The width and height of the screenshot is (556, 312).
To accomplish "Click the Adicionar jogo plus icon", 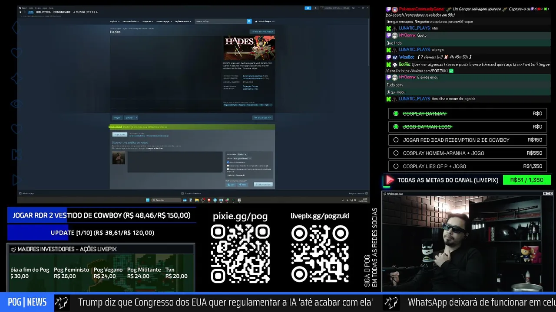I will point(20,193).
